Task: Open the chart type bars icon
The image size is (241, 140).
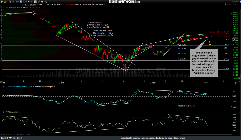Action: coord(32,2)
